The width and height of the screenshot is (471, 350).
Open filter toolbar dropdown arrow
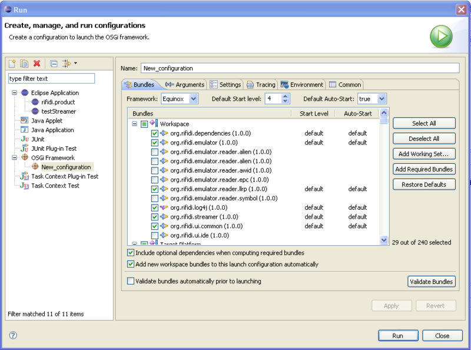[x=75, y=63]
